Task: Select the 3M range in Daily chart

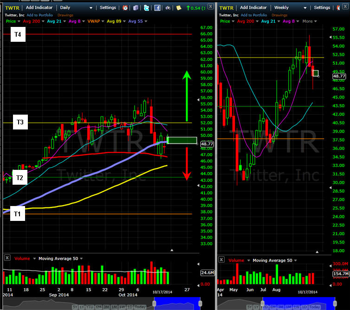Action: click(106, 307)
